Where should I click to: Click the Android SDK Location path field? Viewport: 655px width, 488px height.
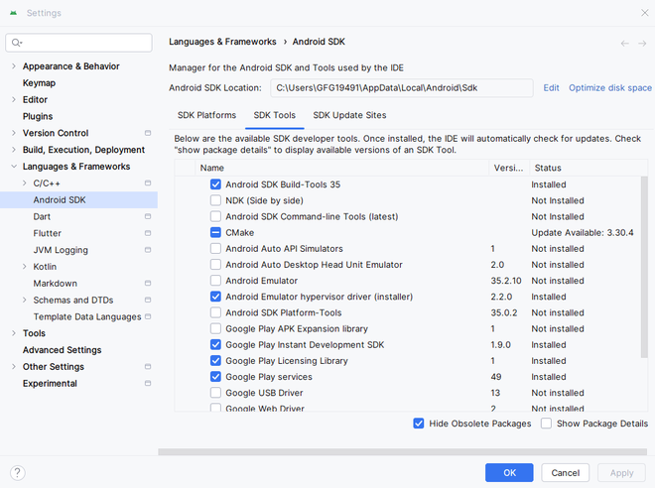click(402, 88)
